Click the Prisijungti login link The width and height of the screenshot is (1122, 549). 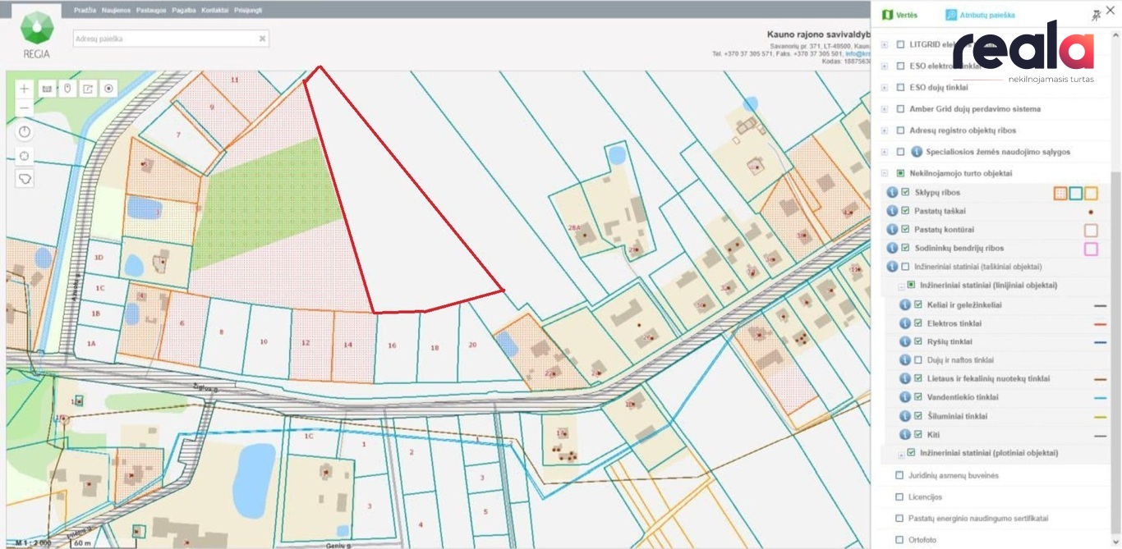(x=247, y=11)
